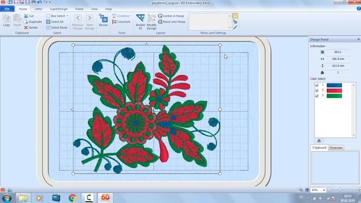Open the SuperDesign ribbon tab
The width and height of the screenshot is (361, 203).
[59, 9]
